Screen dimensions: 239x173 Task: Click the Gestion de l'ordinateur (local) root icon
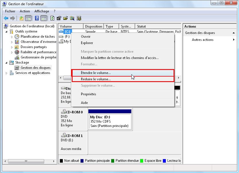click(x=6, y=26)
